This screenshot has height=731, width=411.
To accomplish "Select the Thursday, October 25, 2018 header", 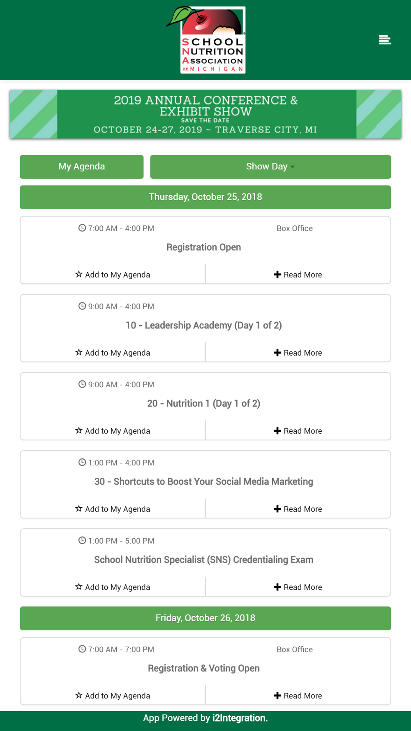I will coord(205,197).
